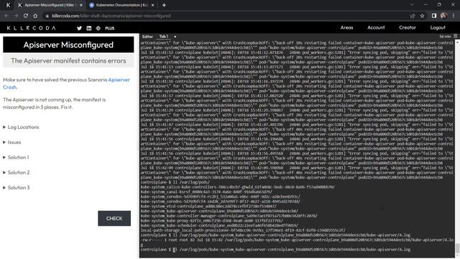Click the 56 min remaining timer
Viewport: 460px width, 259px height.
coord(445,37)
